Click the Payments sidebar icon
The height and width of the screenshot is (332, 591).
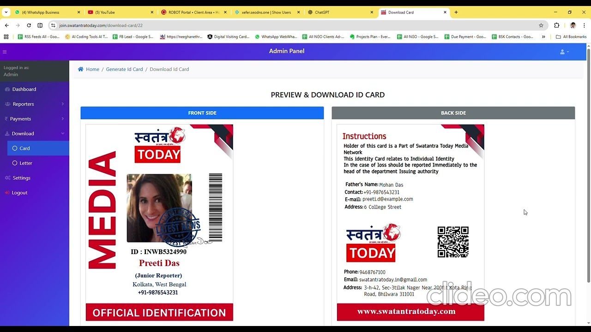6,119
